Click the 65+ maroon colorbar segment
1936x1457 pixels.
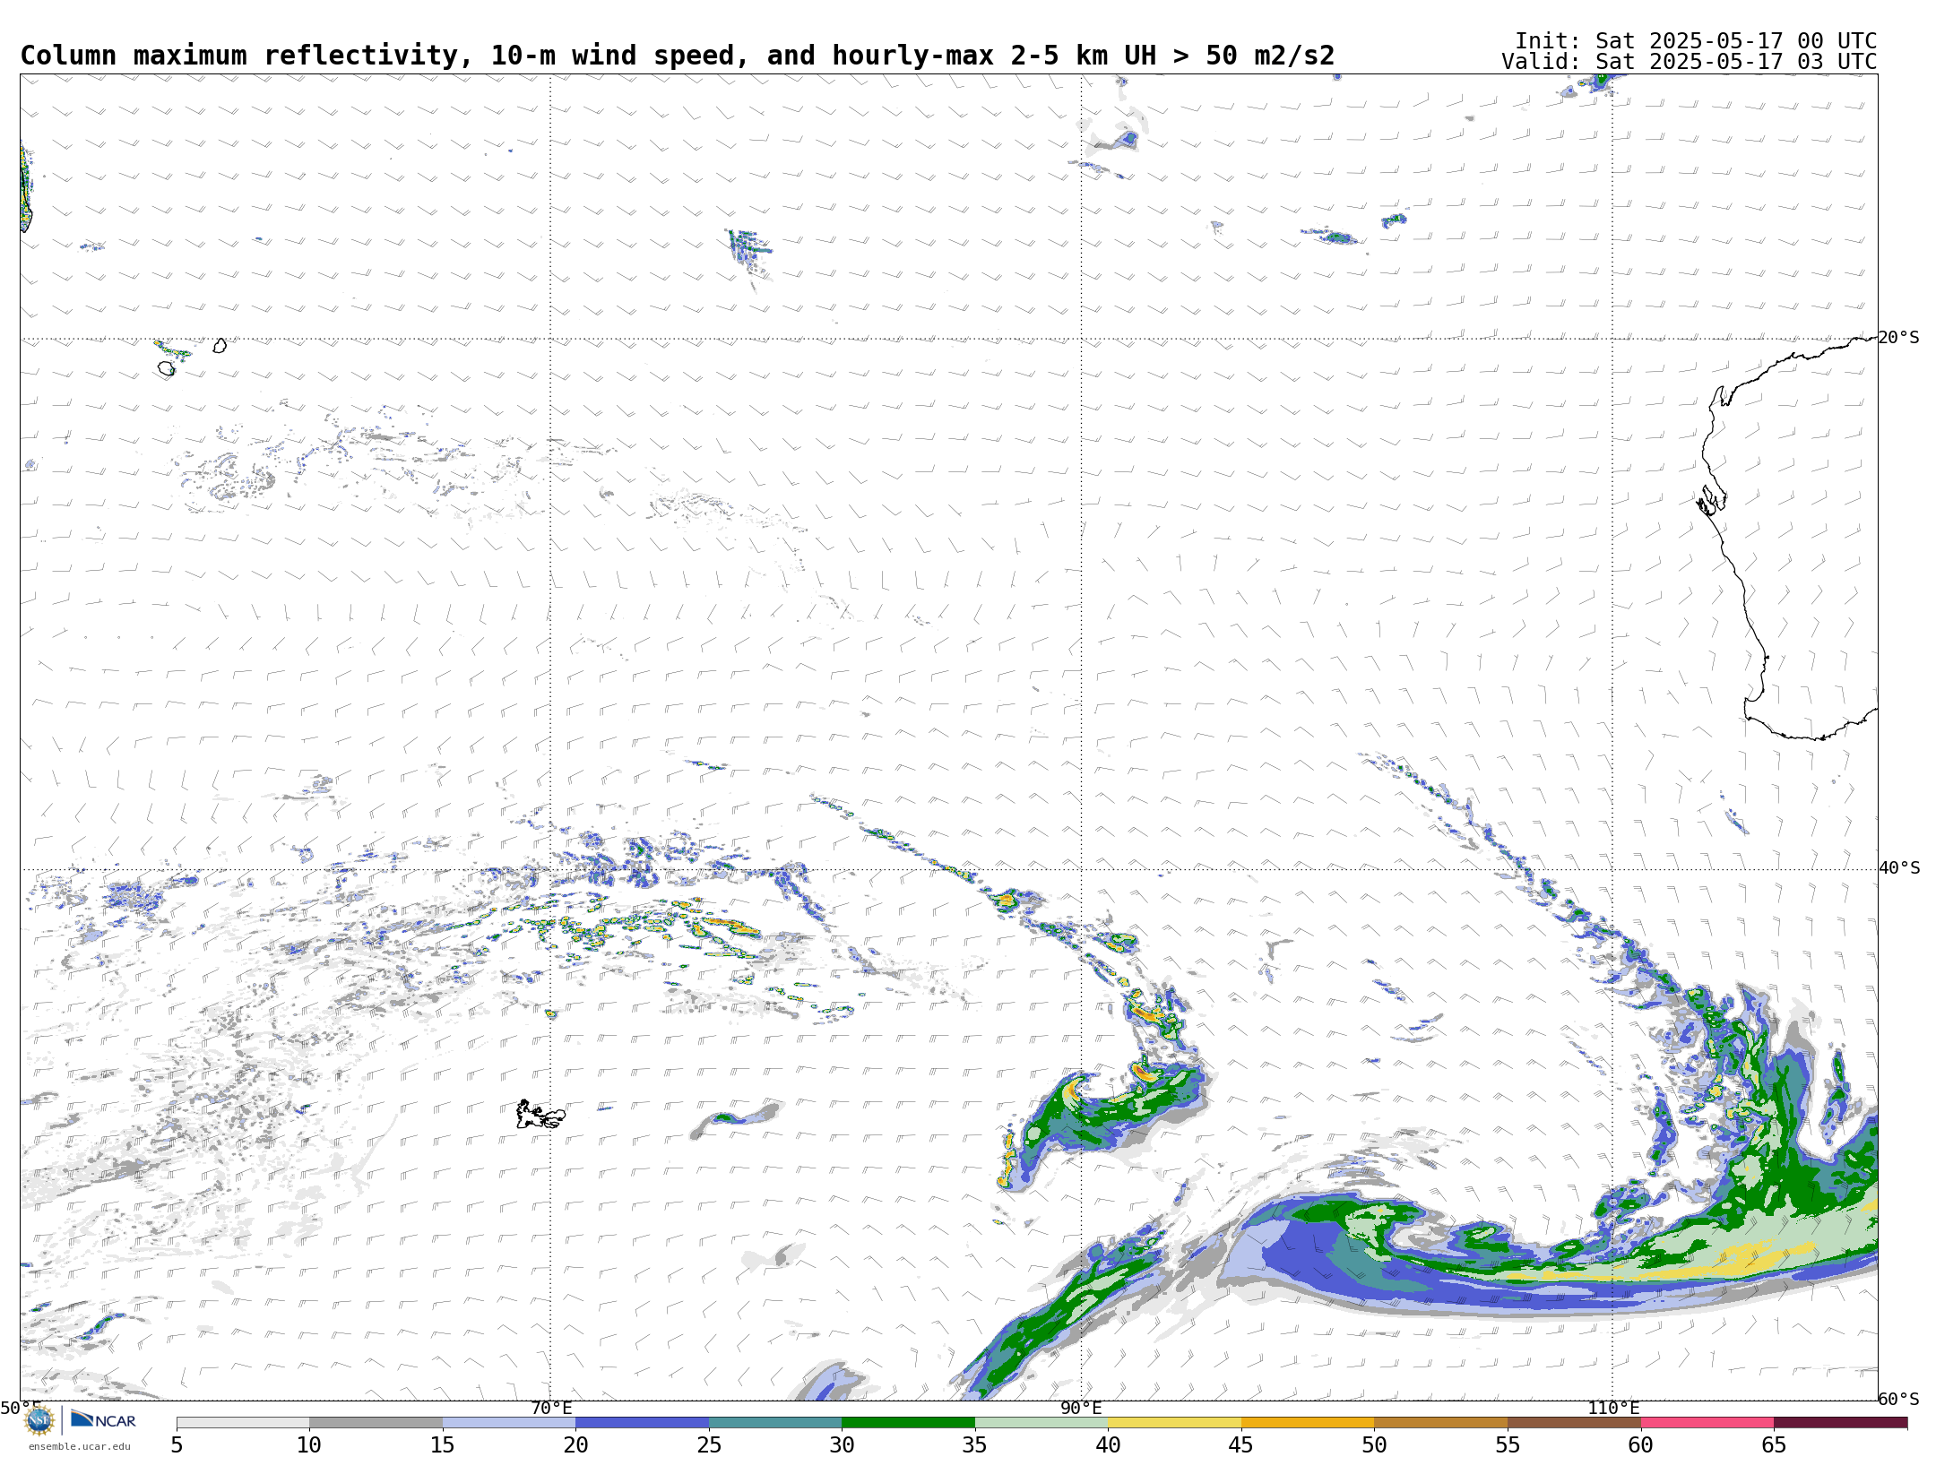[x=1840, y=1423]
